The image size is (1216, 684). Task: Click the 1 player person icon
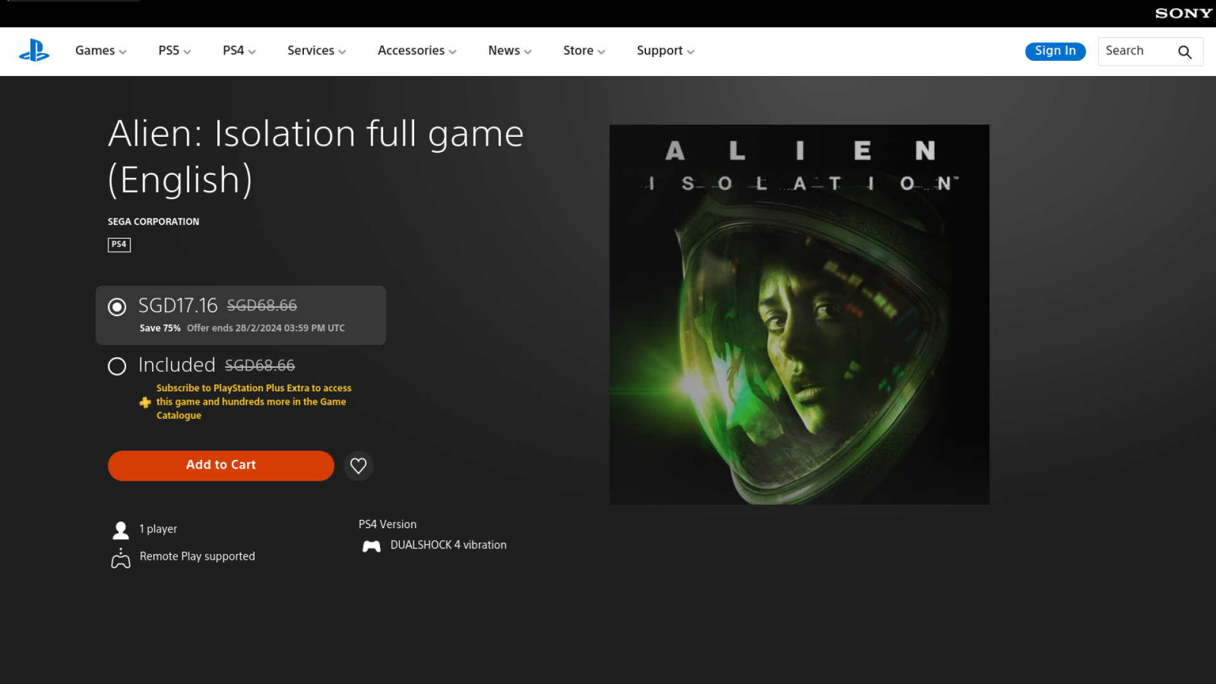point(120,529)
